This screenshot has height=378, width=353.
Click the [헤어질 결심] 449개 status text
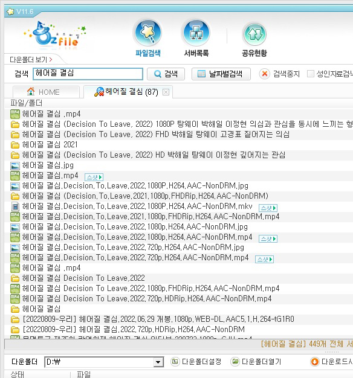coord(306,344)
